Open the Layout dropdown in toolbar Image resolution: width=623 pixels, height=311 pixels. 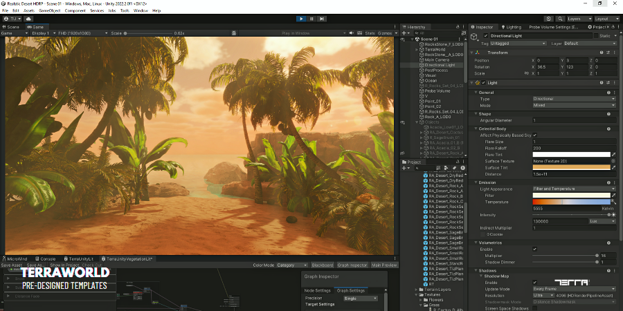[x=606, y=19]
